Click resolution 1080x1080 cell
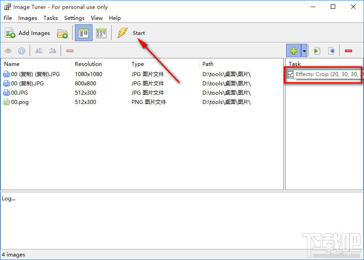Screen dimensions: 364x260 [x=89, y=74]
